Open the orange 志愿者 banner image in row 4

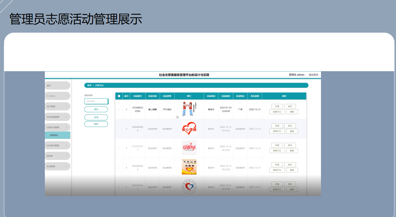pos(189,168)
